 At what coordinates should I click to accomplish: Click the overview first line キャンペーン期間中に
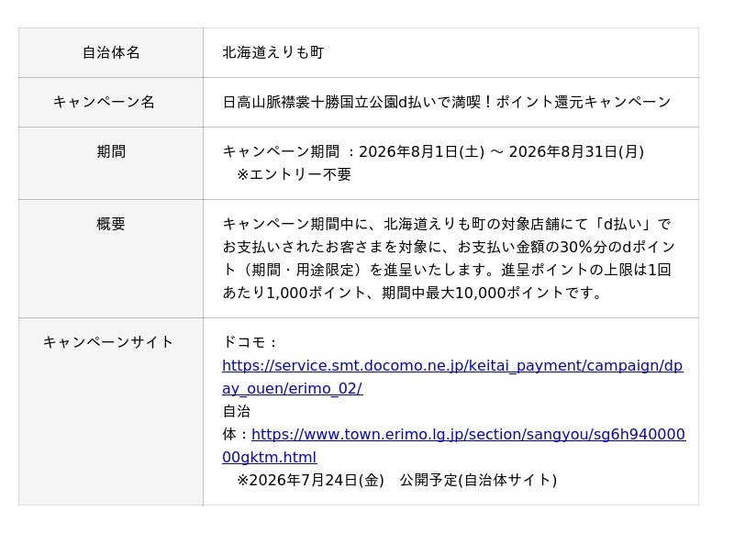click(x=447, y=224)
